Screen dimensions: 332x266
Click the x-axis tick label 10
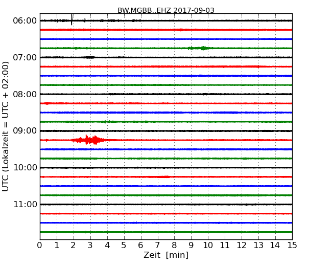point(208,246)
